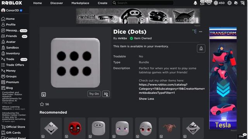Click the emote face icon below dice preview
This screenshot has height=139, width=248.
43,94
